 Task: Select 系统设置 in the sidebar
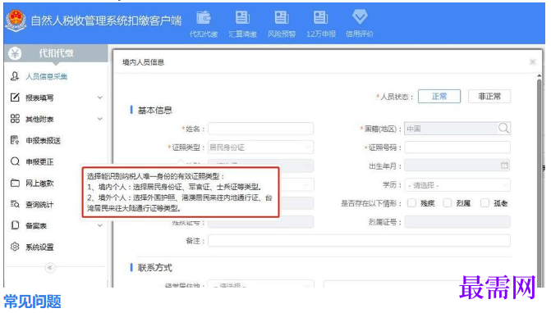(x=39, y=247)
